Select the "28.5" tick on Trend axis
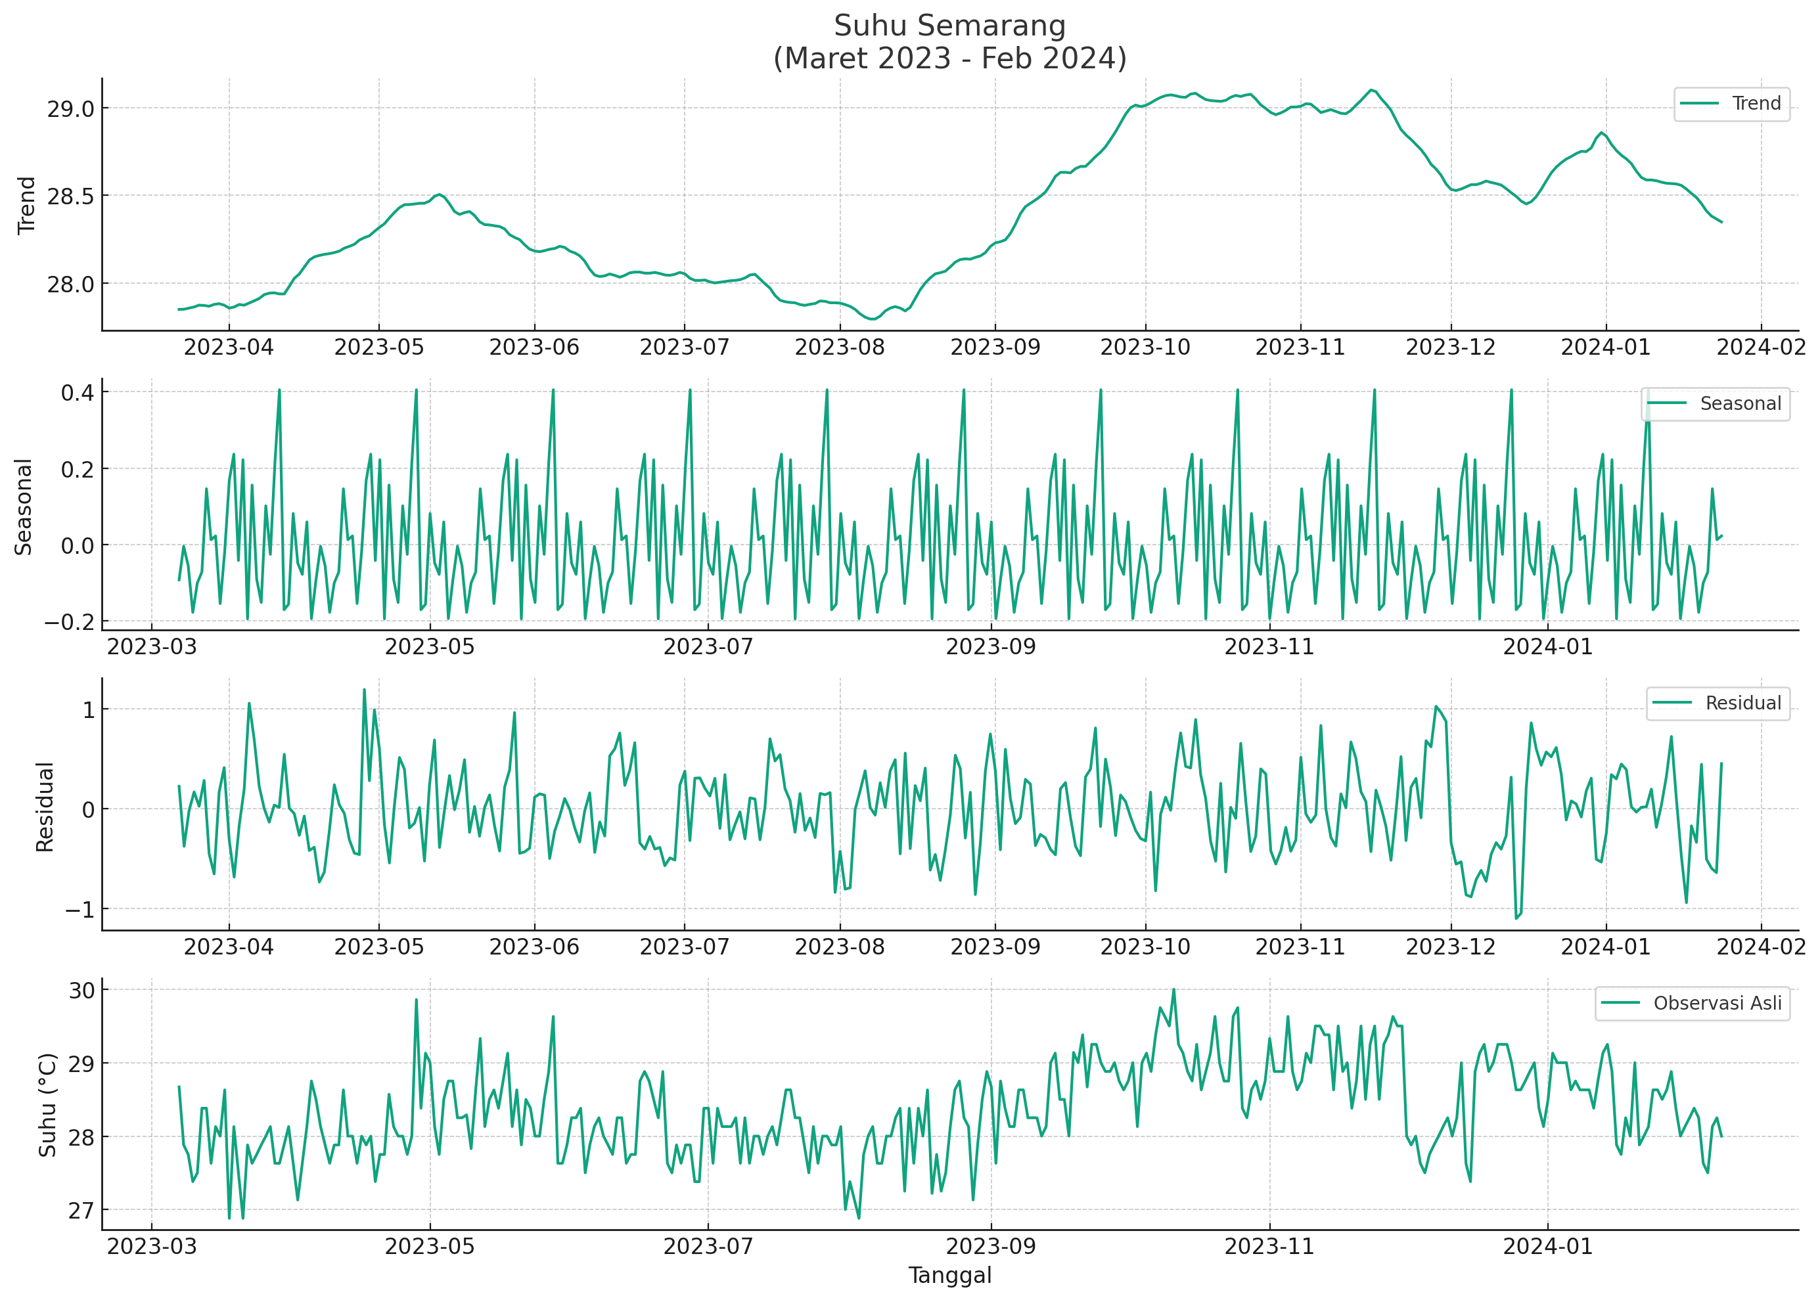Image resolution: width=1820 pixels, height=1300 pixels. 70,197
